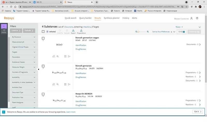Screen dimensions: 207x124
Task: Expand the Substance Classes filter
Action: (24, 62)
